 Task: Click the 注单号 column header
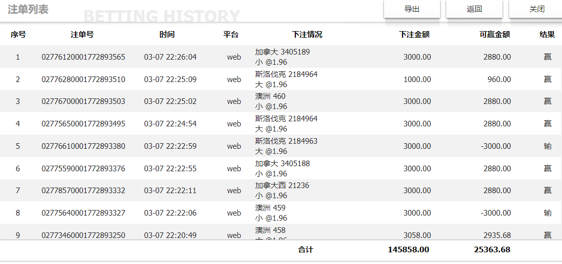[x=82, y=35]
